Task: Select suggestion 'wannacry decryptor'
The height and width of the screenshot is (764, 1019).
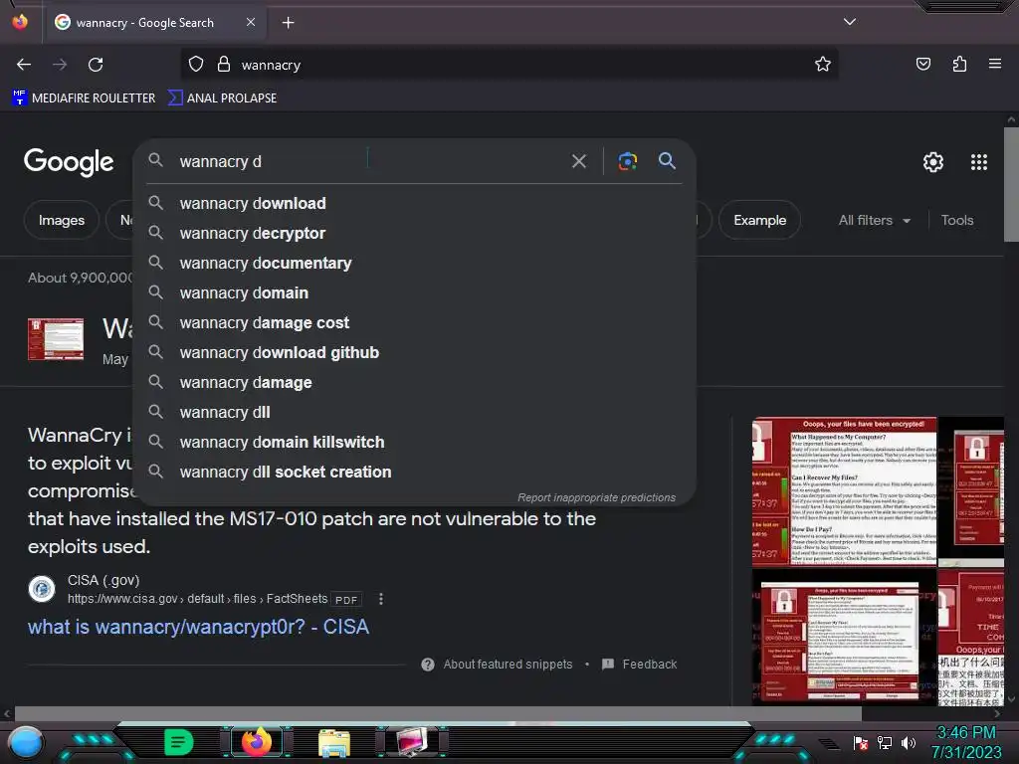Action: pos(416,233)
